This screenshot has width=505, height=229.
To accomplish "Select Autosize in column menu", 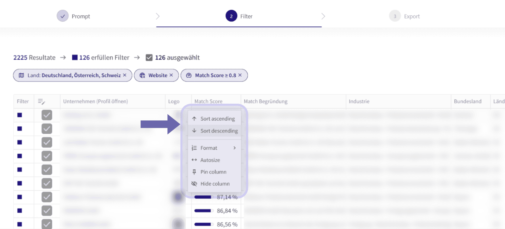I will (214, 160).
